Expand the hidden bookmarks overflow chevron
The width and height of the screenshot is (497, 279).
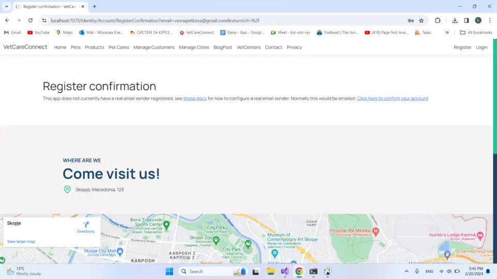coord(447,33)
